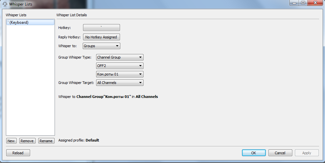Close the Whisper Lists window
The height and width of the screenshot is (163, 325).
[316, 3]
